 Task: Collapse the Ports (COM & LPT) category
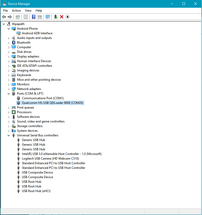click(x=9, y=94)
